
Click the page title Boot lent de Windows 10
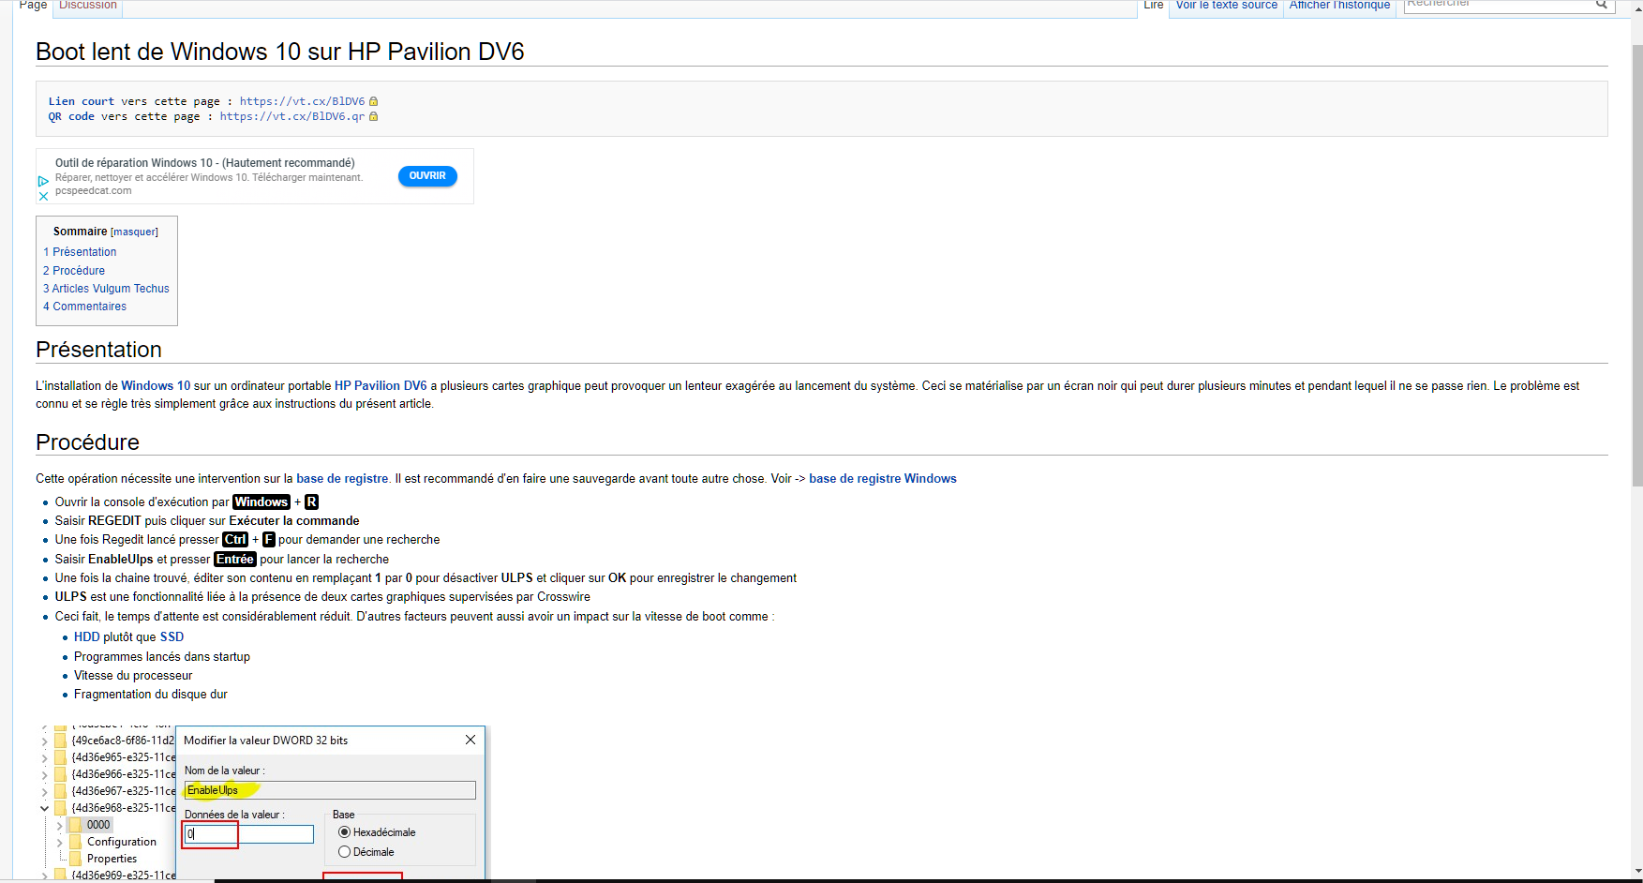(280, 52)
